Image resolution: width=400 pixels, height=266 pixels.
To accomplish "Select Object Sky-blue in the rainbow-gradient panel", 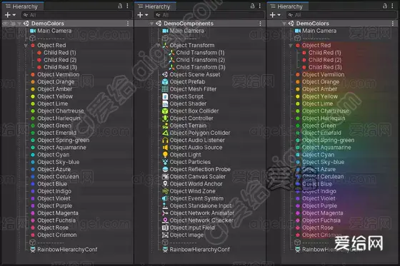I will (x=323, y=162).
